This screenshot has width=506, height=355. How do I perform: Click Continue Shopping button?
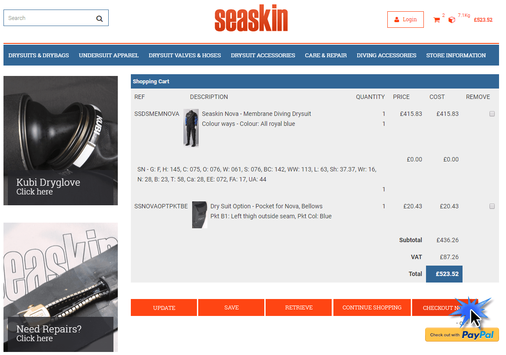[372, 308]
